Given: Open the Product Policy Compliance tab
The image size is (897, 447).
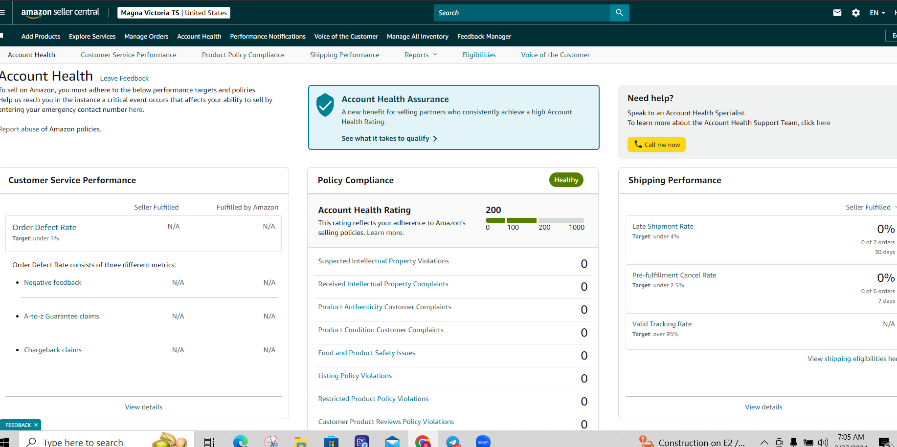Looking at the screenshot, I should click(243, 55).
